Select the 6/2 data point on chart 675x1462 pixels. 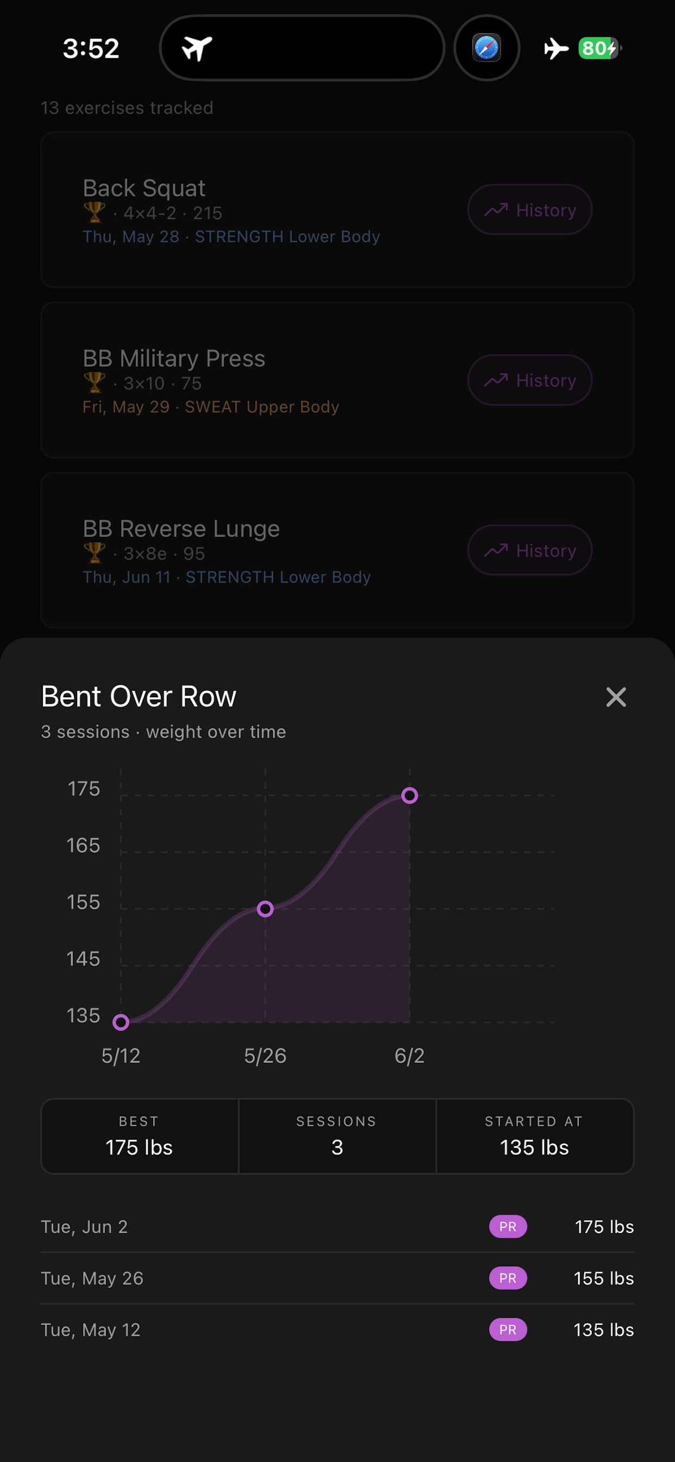tap(410, 796)
